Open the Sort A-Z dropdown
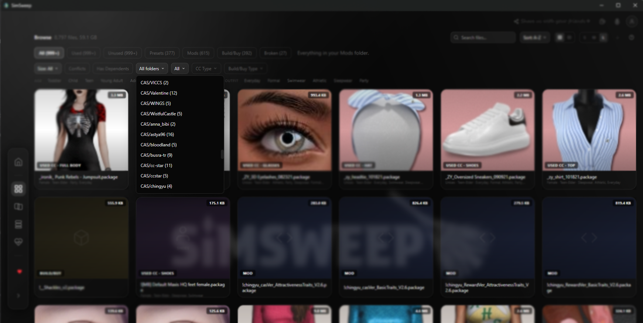 coord(534,37)
